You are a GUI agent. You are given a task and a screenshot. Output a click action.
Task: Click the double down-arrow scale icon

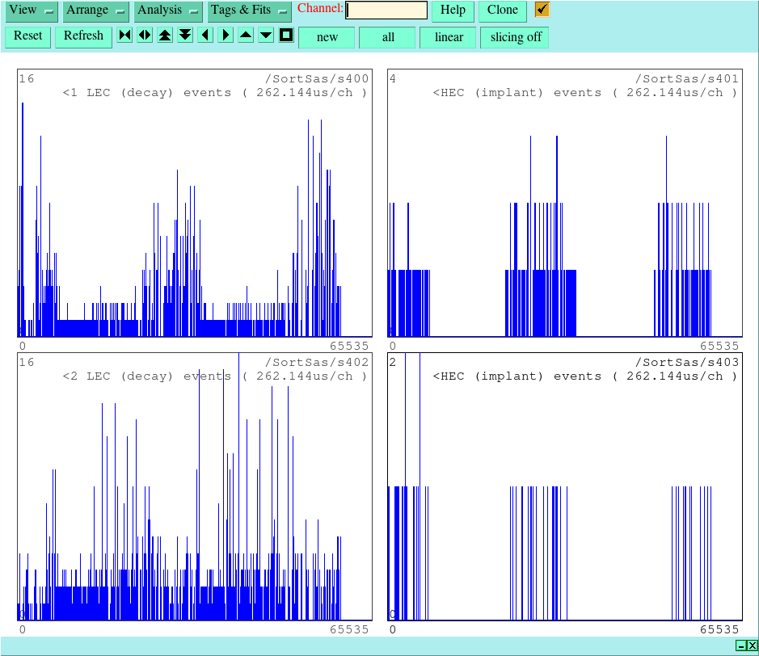click(x=185, y=36)
